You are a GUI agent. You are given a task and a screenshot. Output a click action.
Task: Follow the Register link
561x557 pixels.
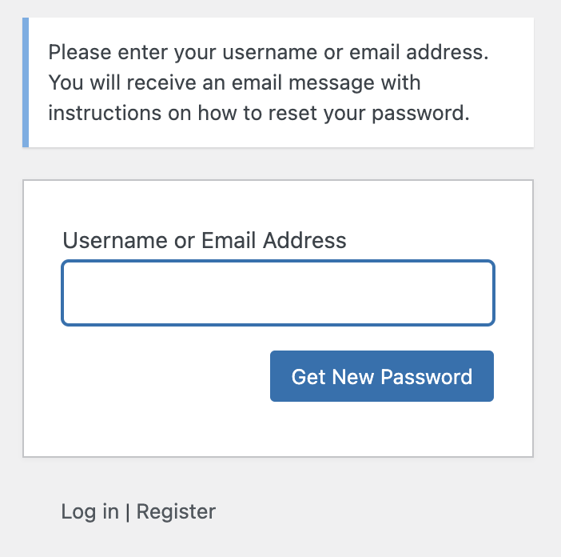[176, 512]
